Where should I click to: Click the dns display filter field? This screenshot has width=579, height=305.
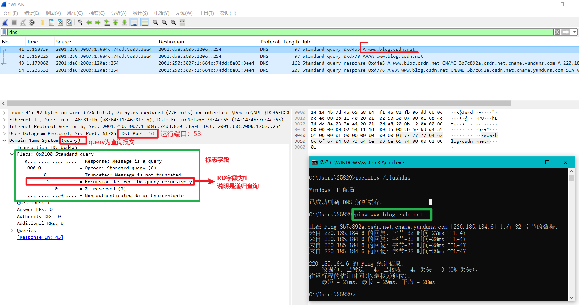point(277,32)
